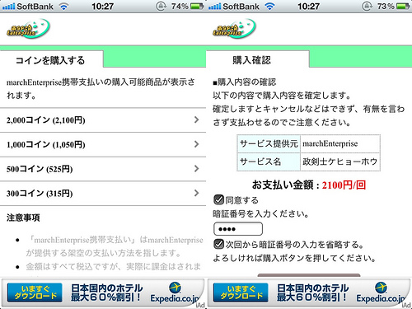Image resolution: width=412 pixels, height=309 pixels.
Task: Tap the battery icon on right screen
Action: [403, 6]
